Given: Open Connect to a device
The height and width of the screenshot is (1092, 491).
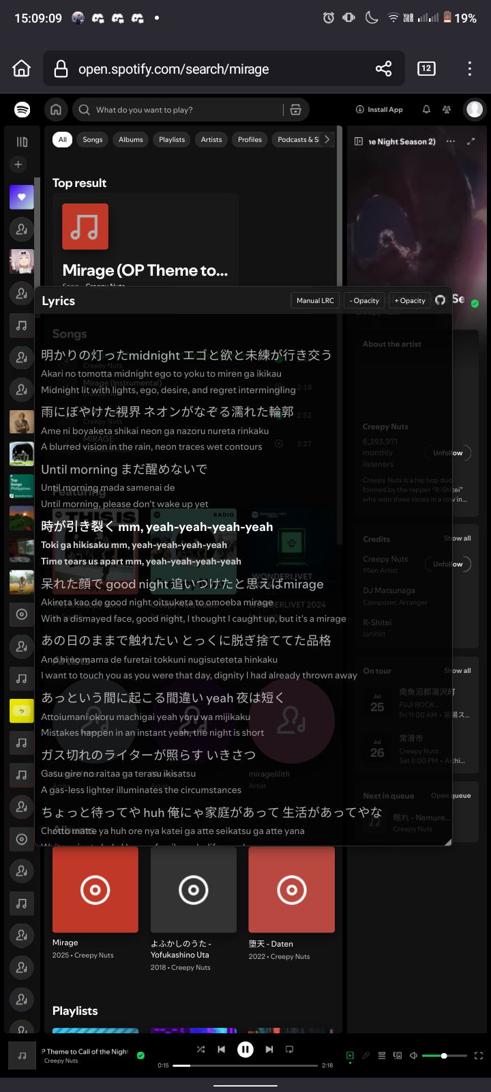Looking at the screenshot, I should click(398, 1056).
